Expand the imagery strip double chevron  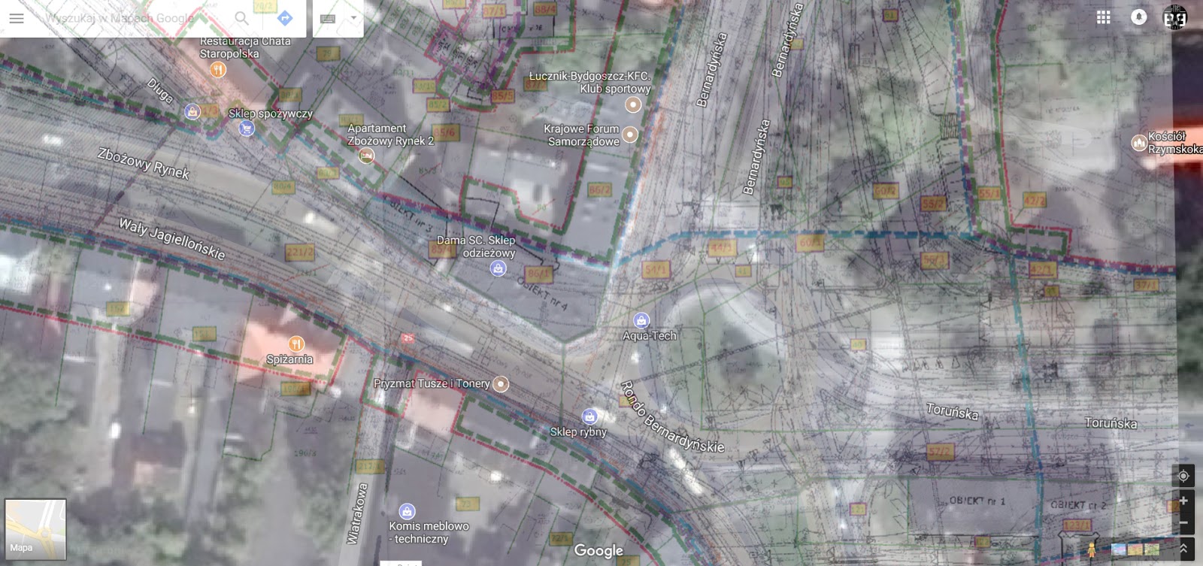(1183, 549)
